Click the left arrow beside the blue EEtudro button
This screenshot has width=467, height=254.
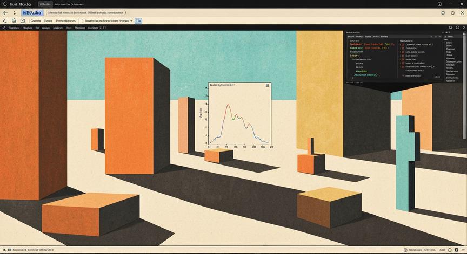[x=5, y=13]
